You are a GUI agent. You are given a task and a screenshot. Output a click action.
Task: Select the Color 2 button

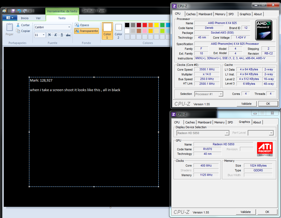(118, 31)
